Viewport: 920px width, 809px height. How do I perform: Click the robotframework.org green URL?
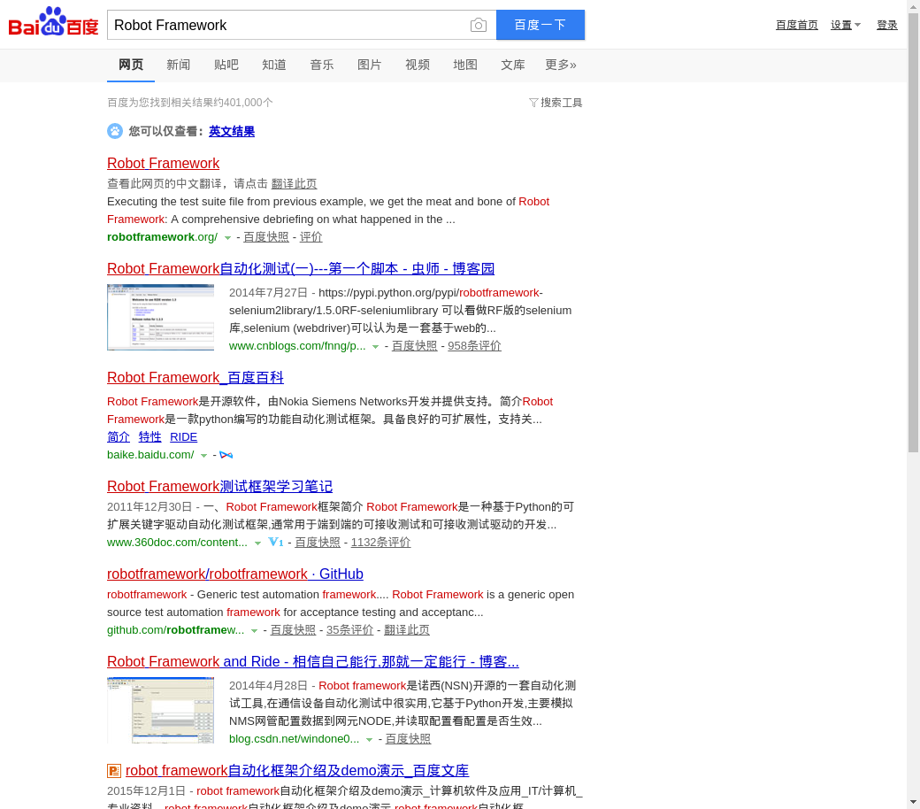pos(162,236)
